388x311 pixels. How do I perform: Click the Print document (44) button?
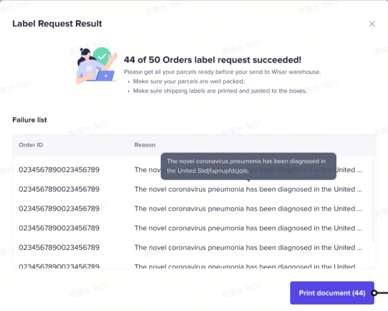click(x=332, y=293)
